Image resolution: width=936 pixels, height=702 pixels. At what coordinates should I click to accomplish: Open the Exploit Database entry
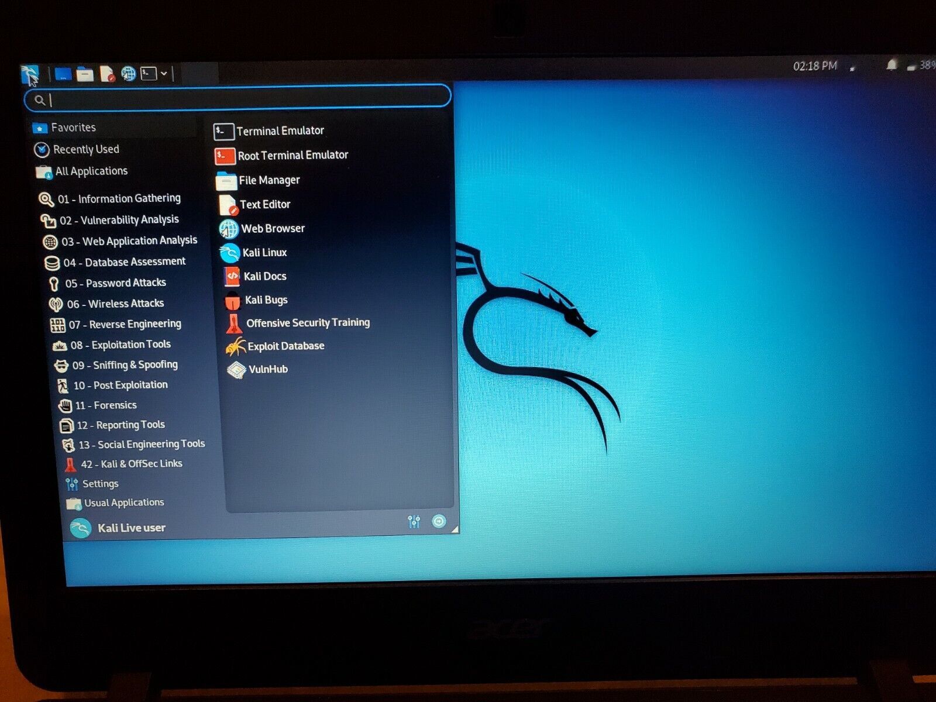(276, 346)
